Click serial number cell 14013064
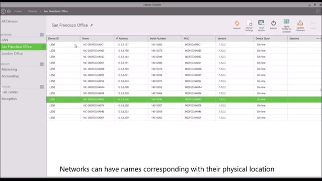The image size is (322, 181). [x=156, y=94]
